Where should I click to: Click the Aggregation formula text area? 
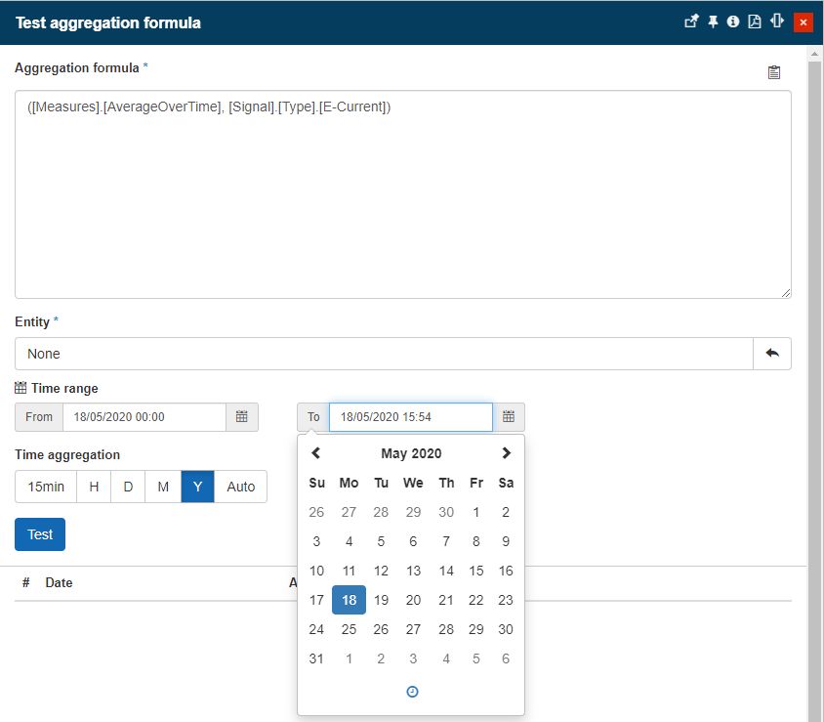coord(402,195)
